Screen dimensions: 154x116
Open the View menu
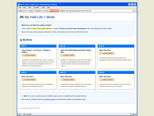30,7
